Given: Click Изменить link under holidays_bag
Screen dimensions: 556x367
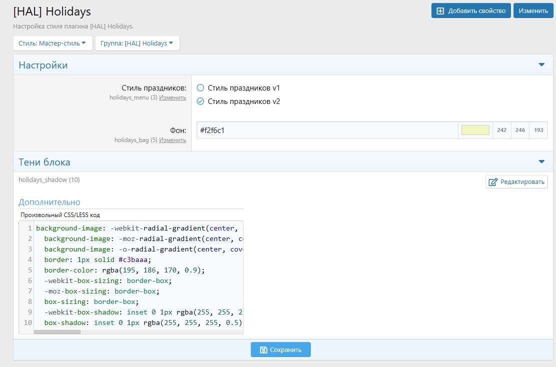Looking at the screenshot, I should (172, 140).
